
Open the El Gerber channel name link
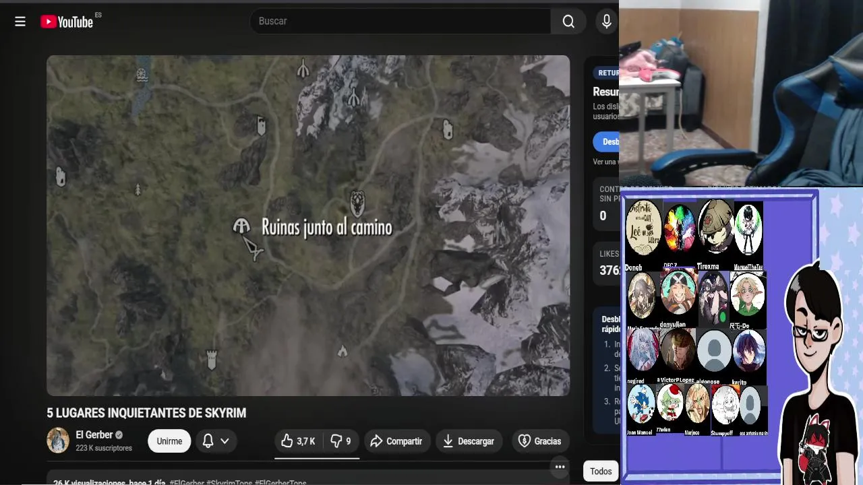pos(94,435)
